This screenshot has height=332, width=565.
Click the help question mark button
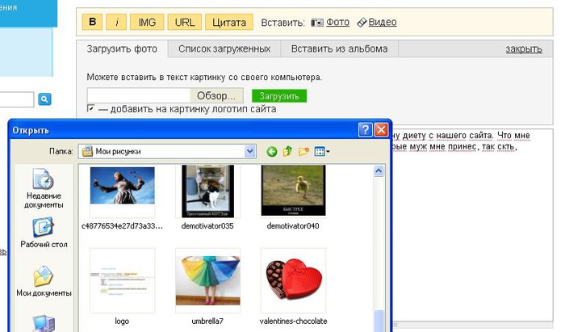coord(365,129)
